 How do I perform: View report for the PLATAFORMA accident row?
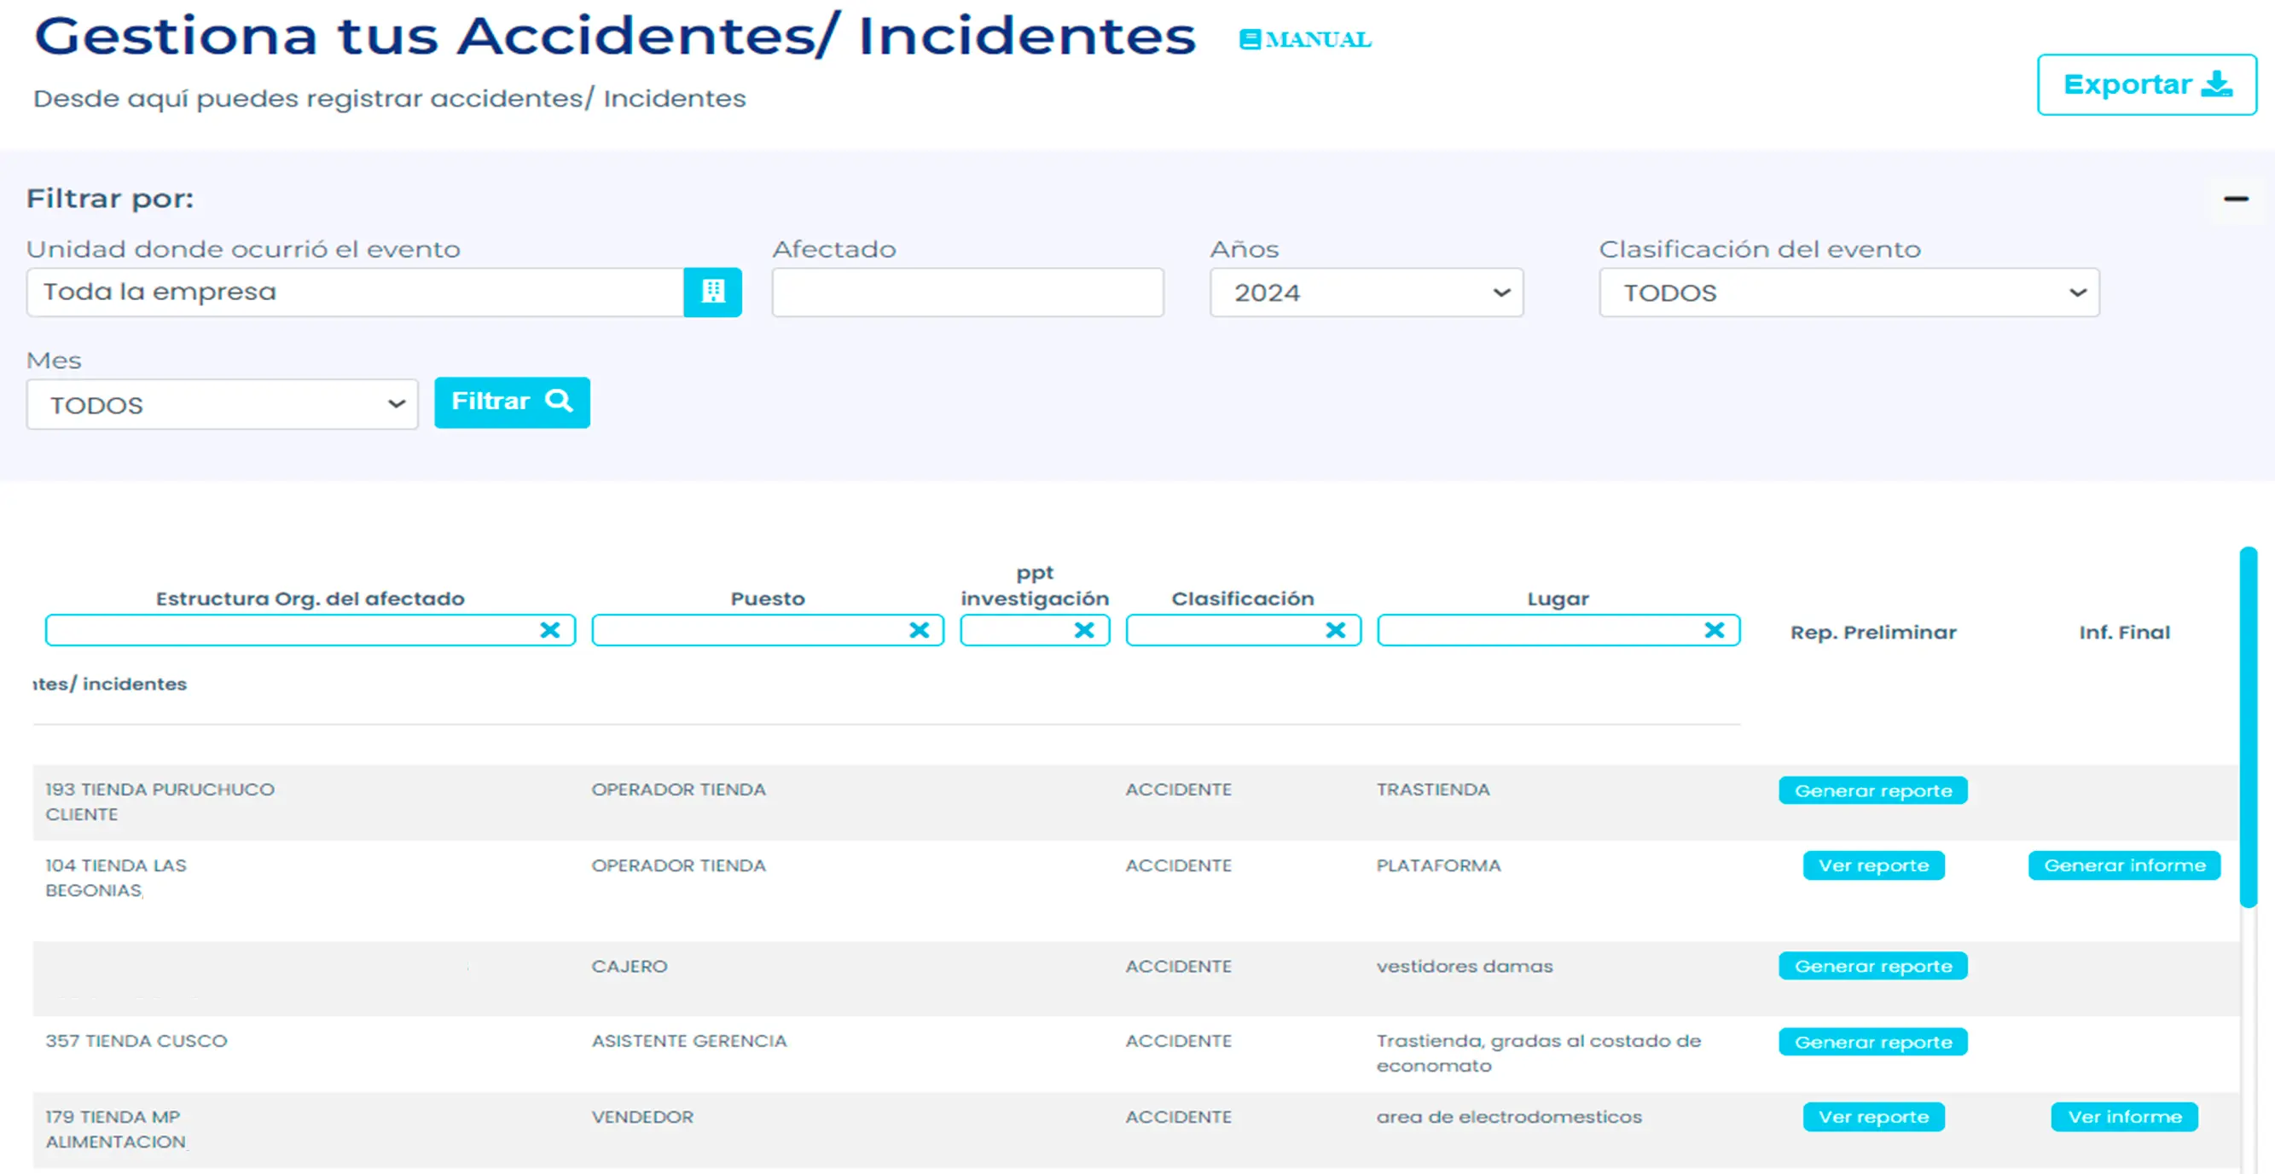coord(1873,866)
